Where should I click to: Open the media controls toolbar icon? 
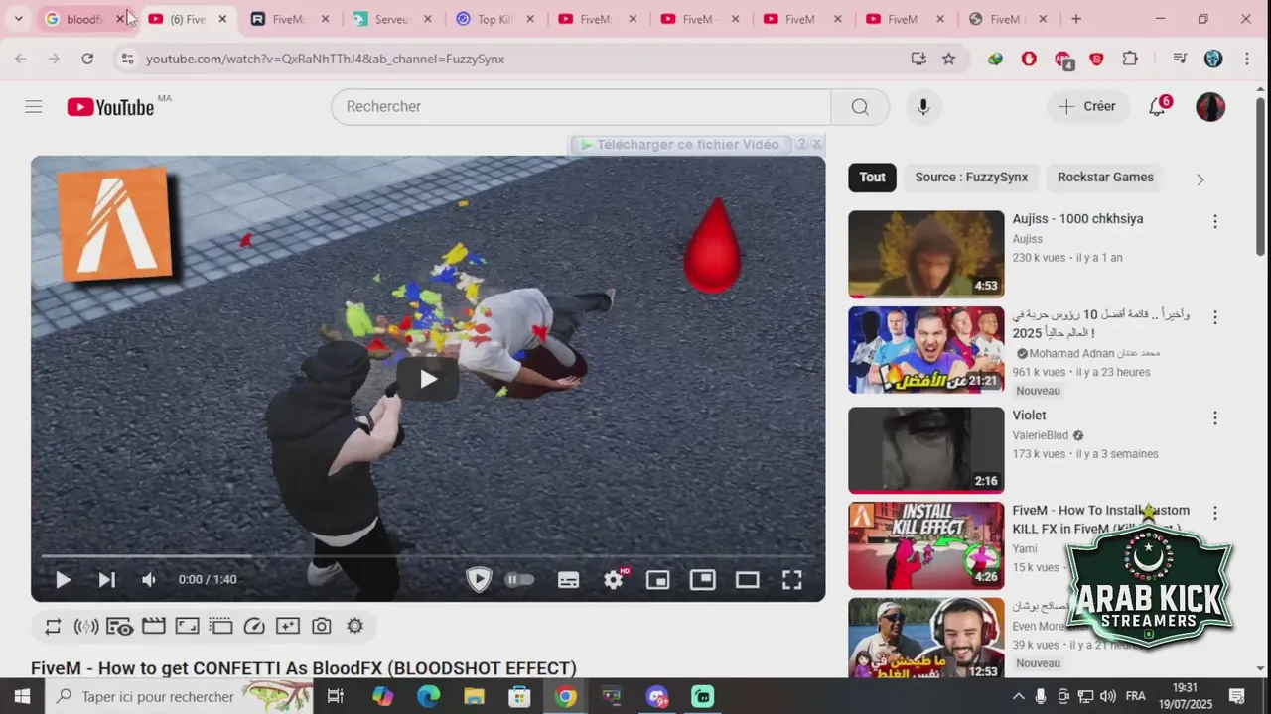pos(1180,59)
